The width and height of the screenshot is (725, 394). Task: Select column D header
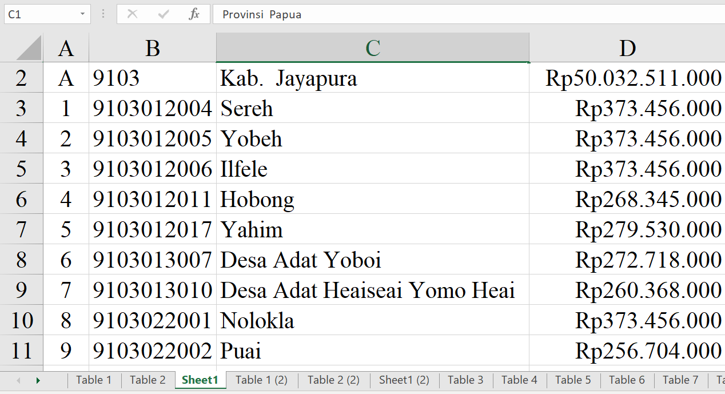point(627,49)
